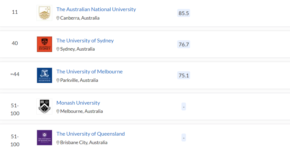Click the Monash University crest logo

(44, 107)
